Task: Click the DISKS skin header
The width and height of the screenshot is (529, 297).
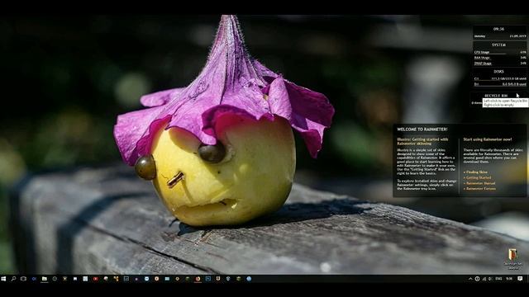Action: [x=498, y=72]
